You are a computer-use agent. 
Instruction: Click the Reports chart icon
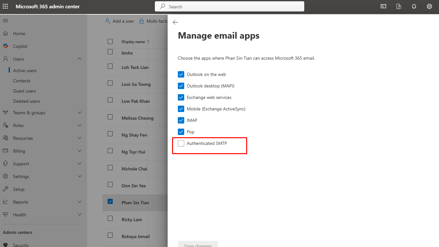pos(5,202)
